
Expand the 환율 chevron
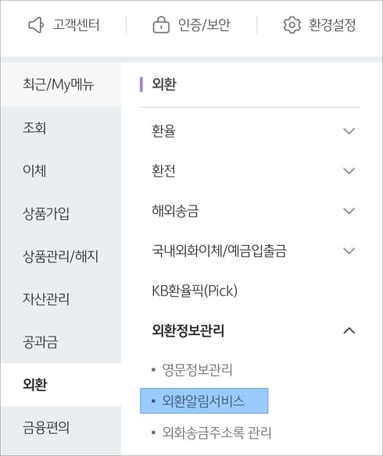coord(349,131)
